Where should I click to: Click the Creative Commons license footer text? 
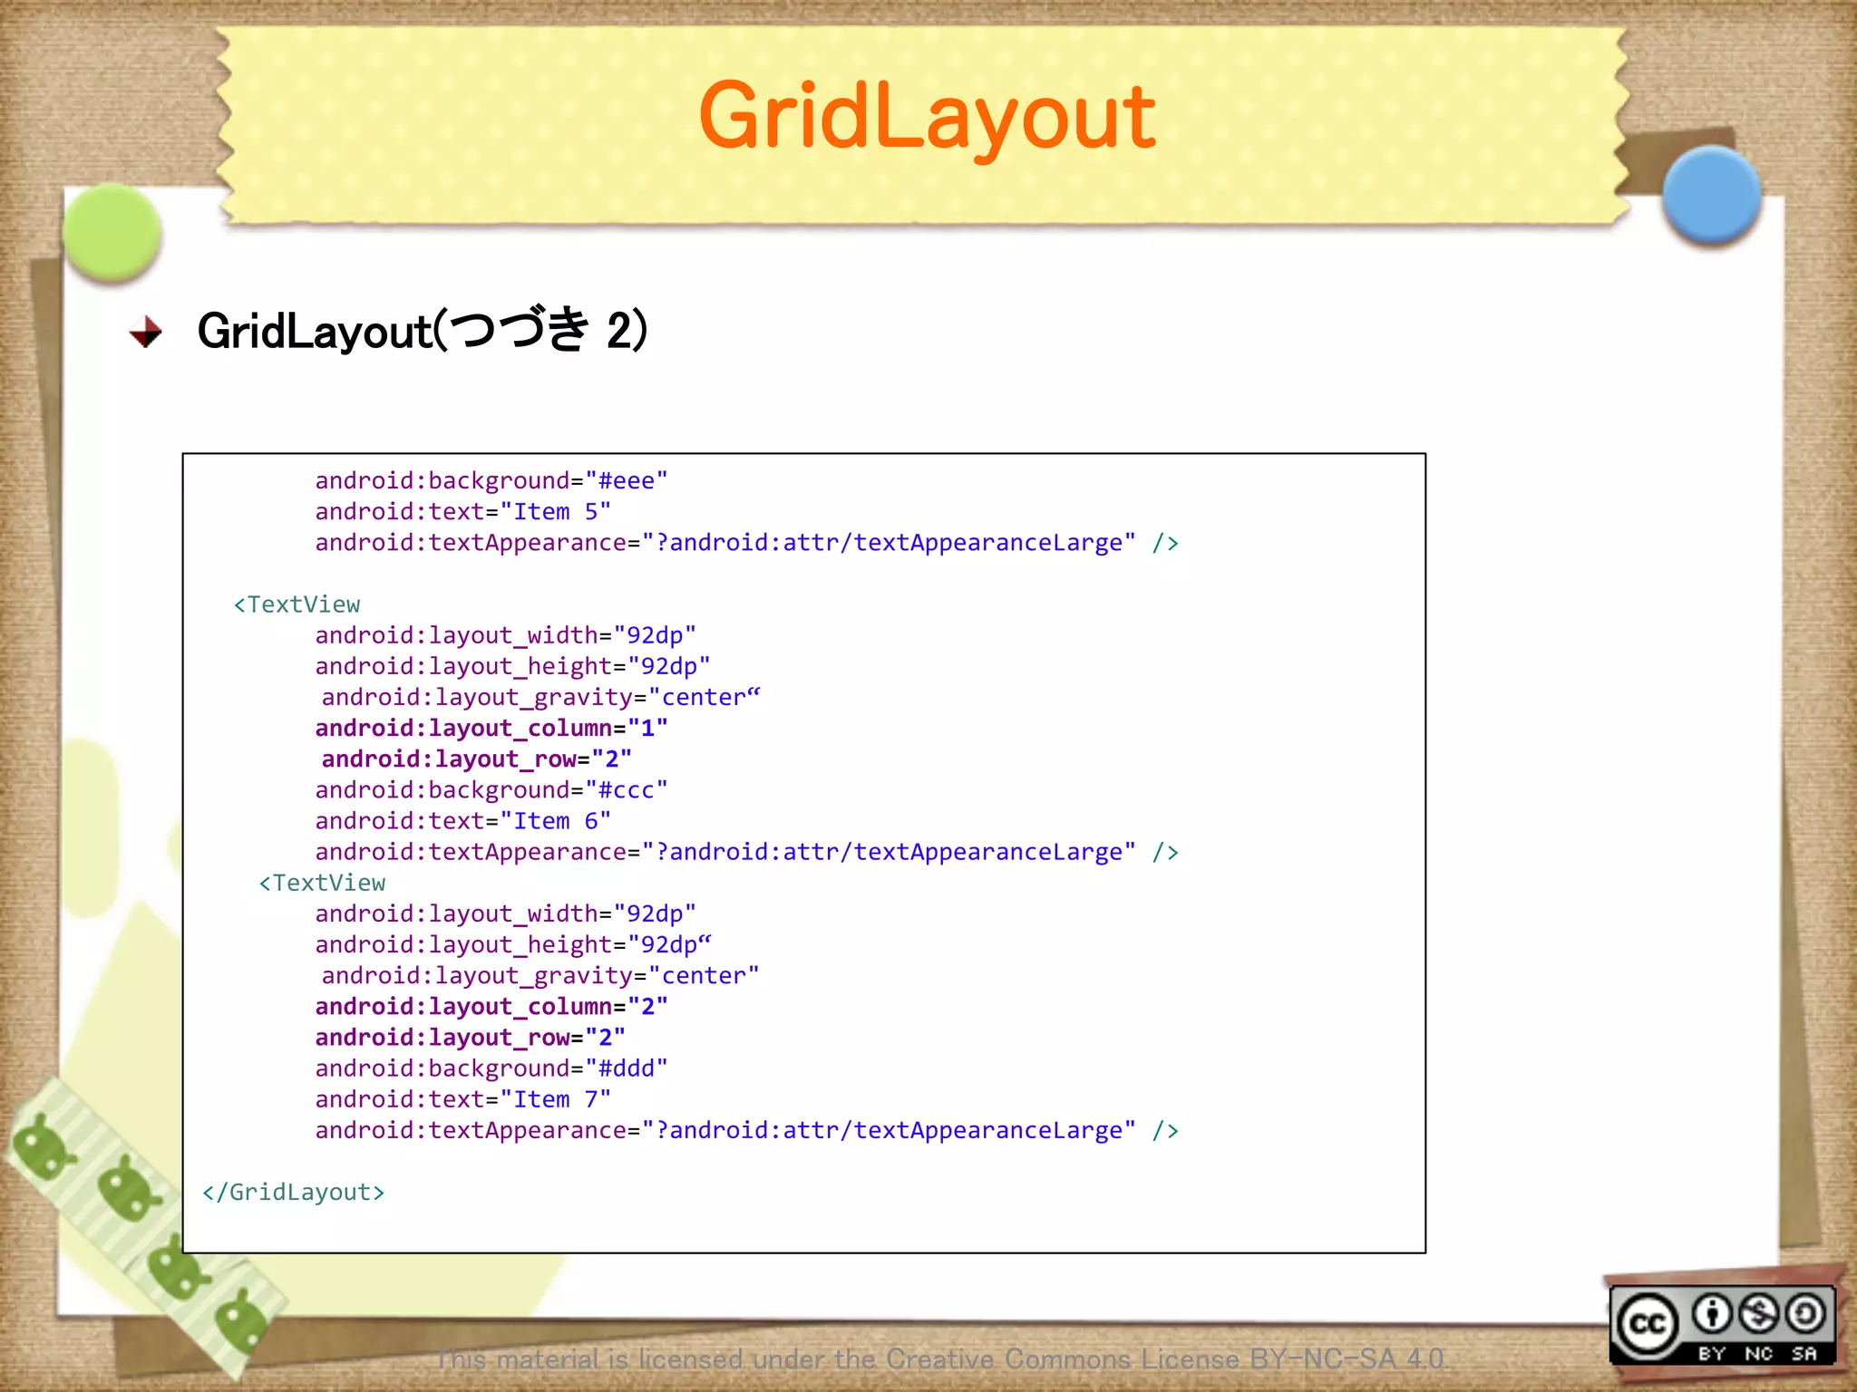click(939, 1358)
